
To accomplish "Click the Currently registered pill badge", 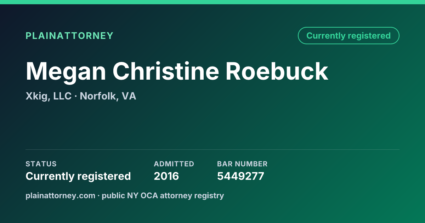I will point(348,35).
